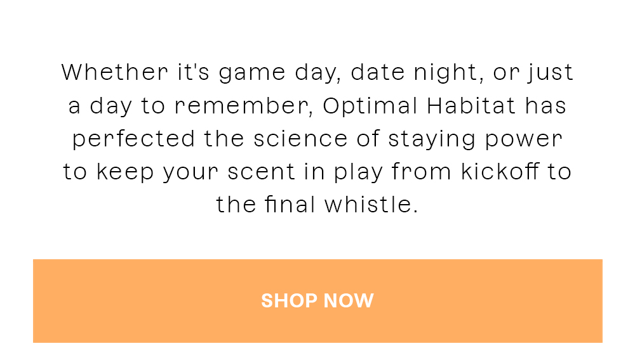Image resolution: width=635 pixels, height=353 pixels.
Task: Click the phrase "staying power" in the text
Action: [x=475, y=140]
